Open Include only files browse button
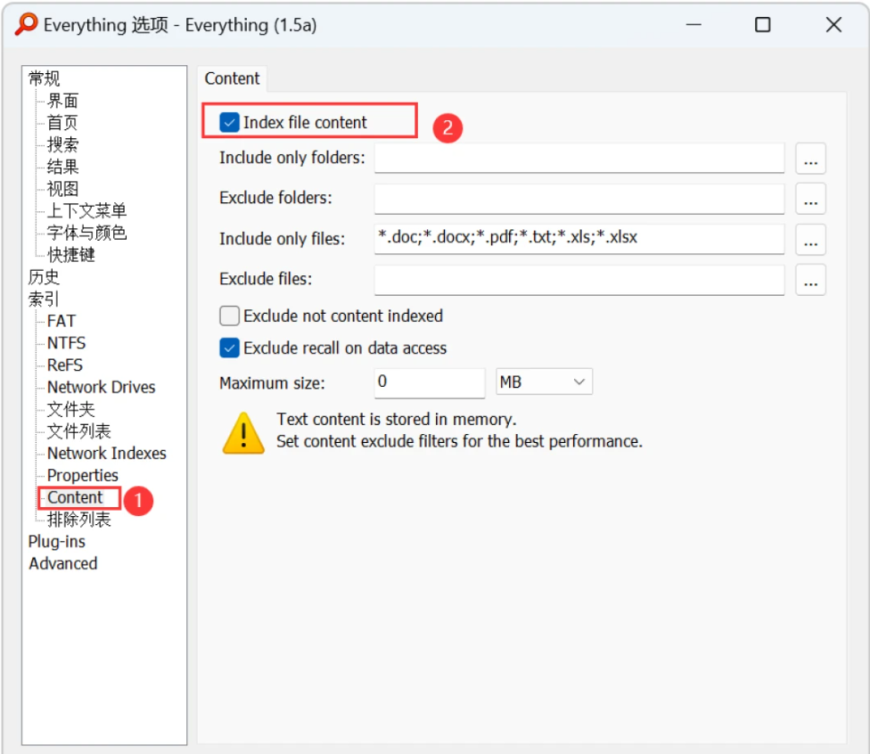The image size is (870, 754). [810, 239]
